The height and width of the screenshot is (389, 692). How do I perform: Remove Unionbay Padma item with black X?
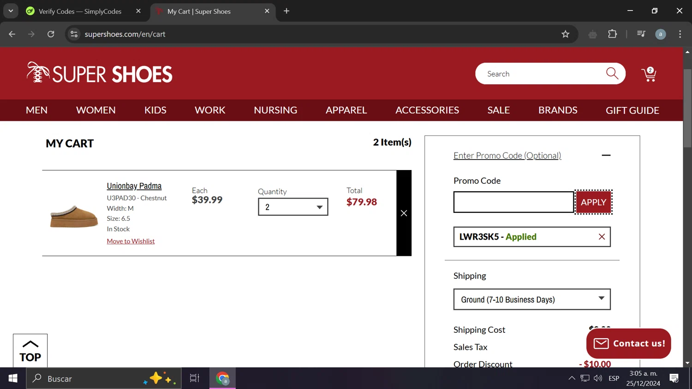point(404,213)
